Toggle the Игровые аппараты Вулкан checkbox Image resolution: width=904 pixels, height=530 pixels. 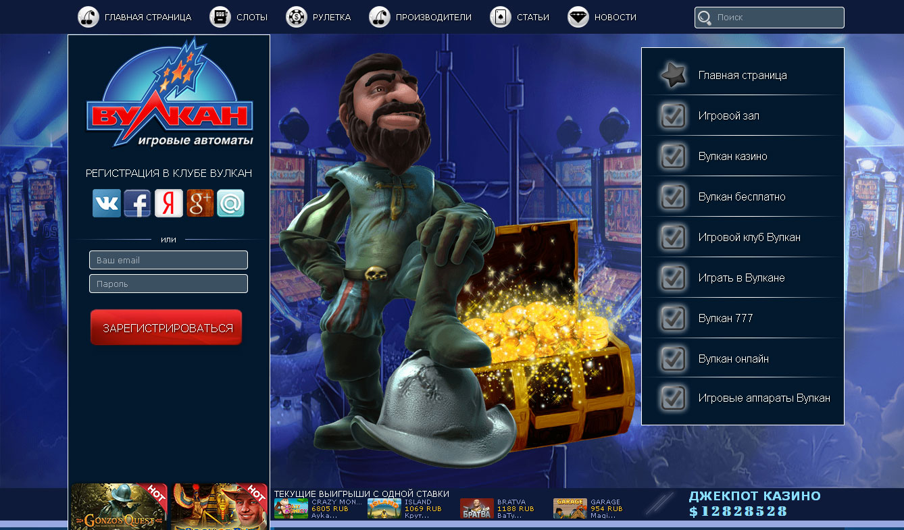coord(674,398)
